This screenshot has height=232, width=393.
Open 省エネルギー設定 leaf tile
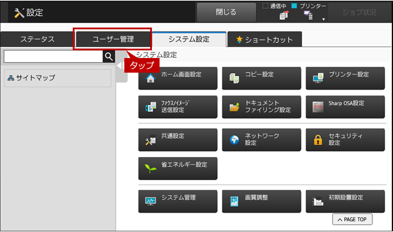(x=178, y=168)
